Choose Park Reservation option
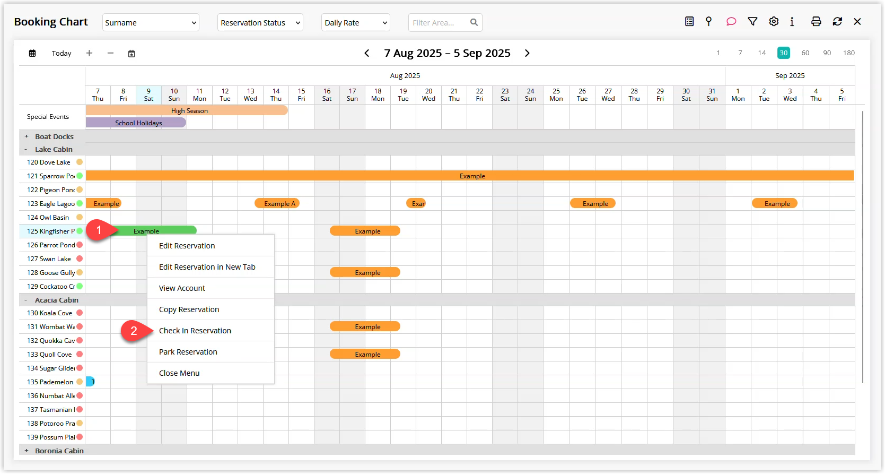This screenshot has width=885, height=474. coord(211,352)
